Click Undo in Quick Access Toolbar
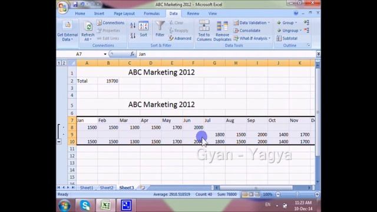This screenshot has height=212, width=377. [x=82, y=4]
